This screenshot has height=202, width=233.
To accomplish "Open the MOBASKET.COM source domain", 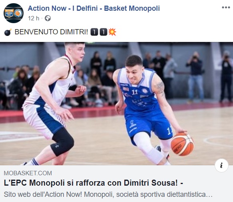I will pyautogui.click(x=28, y=173).
